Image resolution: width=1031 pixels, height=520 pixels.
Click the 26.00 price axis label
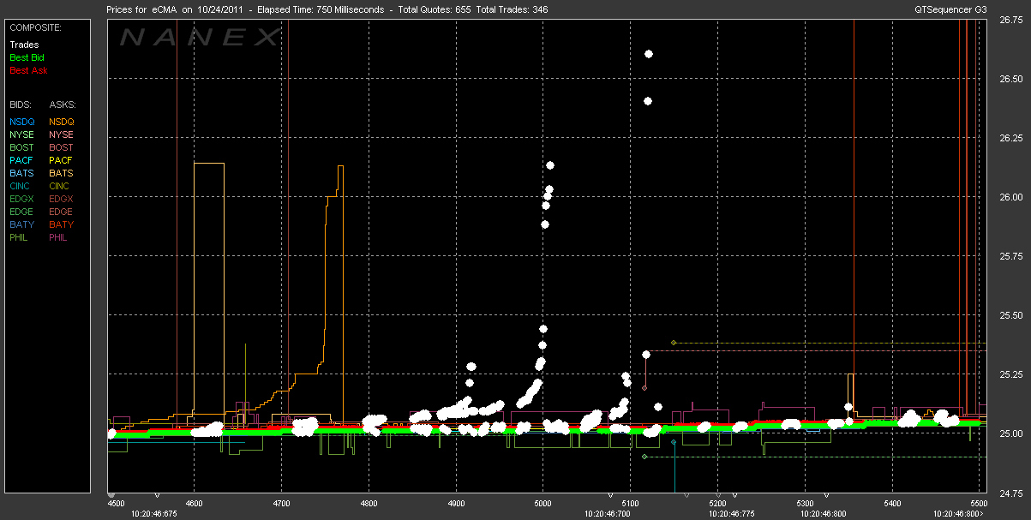1012,197
